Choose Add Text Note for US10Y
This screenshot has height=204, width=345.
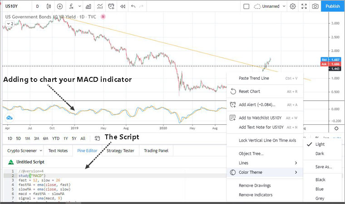click(265, 127)
